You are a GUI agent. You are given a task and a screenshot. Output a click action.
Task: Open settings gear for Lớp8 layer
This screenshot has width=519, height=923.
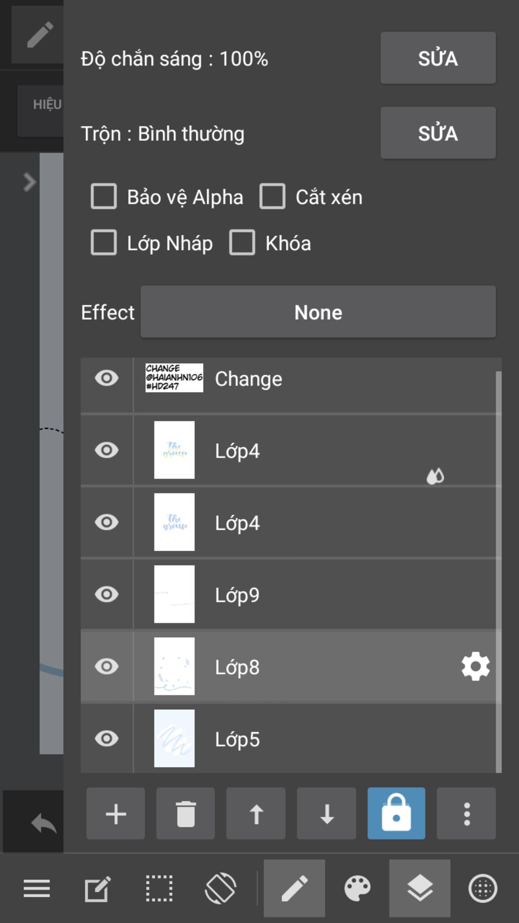click(x=475, y=666)
